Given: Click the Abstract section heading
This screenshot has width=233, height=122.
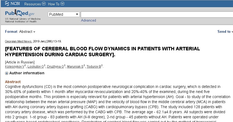Looking at the screenshot, I should 13,82.
